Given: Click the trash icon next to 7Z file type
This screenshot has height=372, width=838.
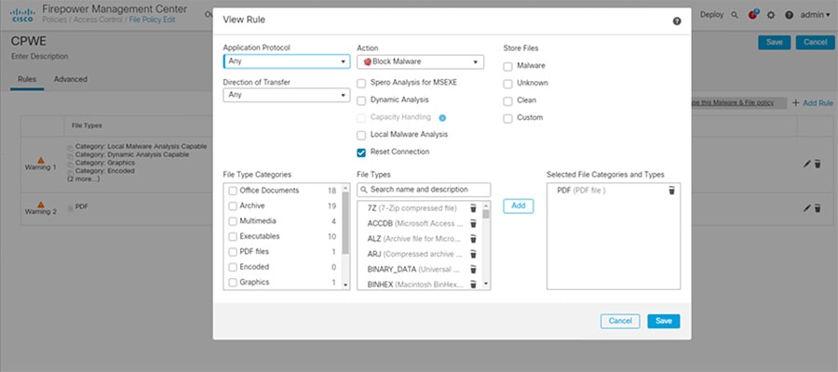Looking at the screenshot, I should [473, 208].
